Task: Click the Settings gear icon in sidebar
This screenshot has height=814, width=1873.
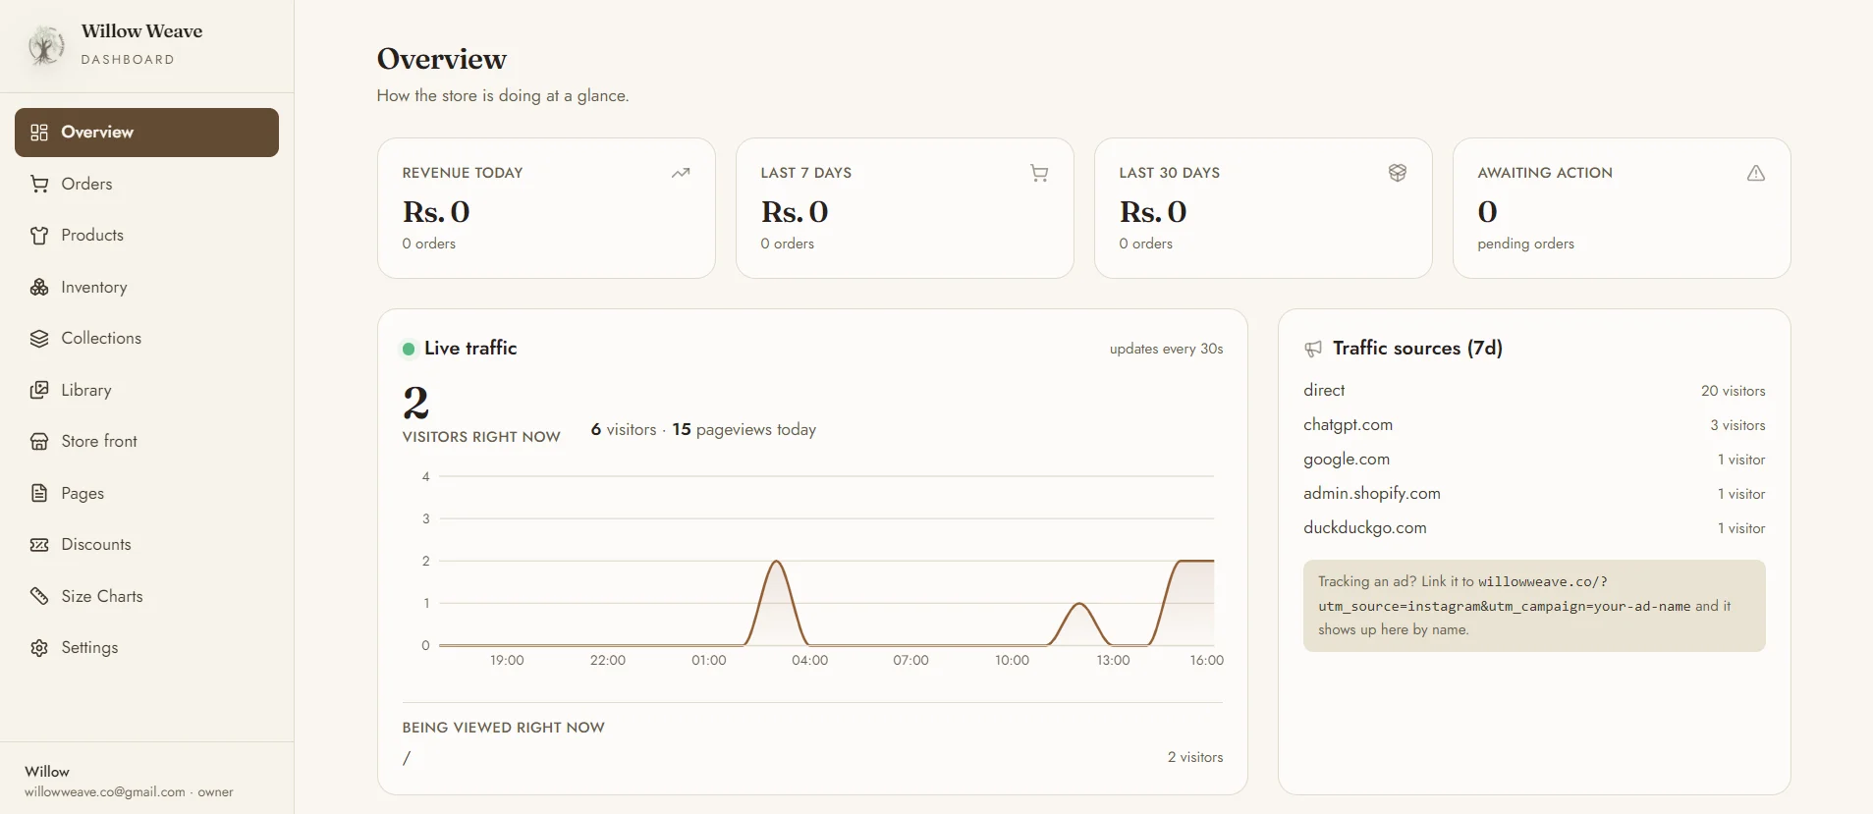Action: [x=39, y=648]
